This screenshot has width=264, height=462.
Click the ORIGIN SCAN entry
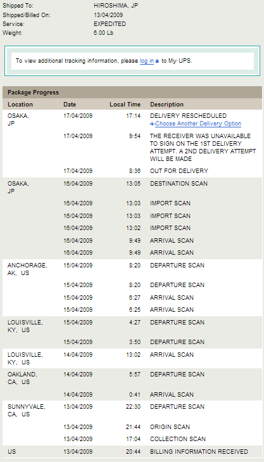point(170,427)
